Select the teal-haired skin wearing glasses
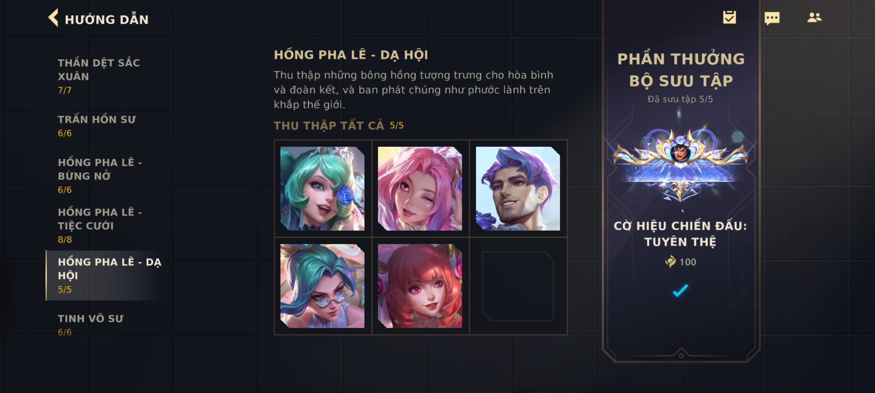The image size is (875, 393). [322, 286]
